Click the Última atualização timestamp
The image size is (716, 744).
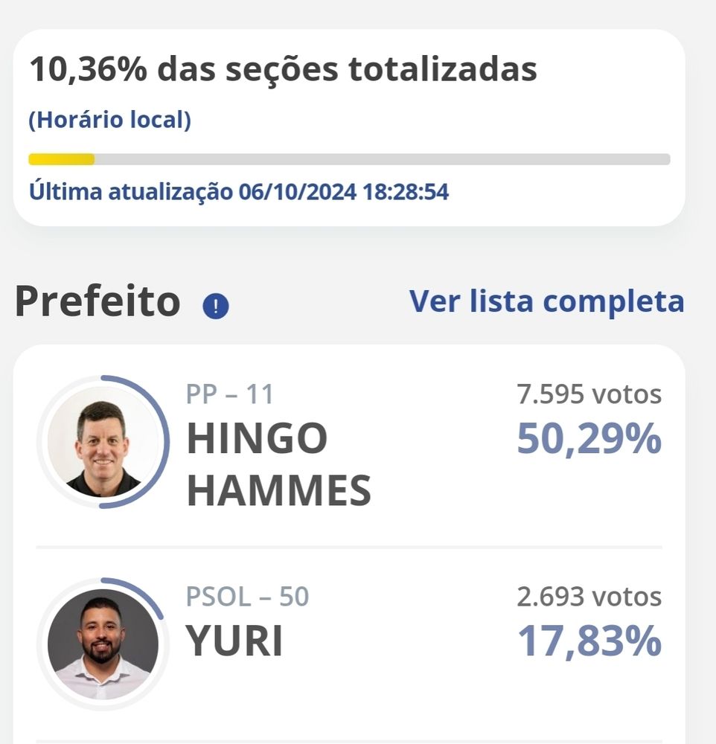238,192
